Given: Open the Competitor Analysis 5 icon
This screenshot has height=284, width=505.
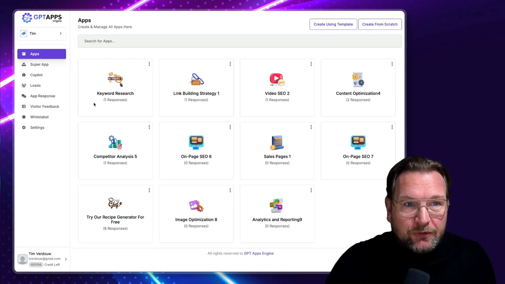Looking at the screenshot, I should [x=115, y=143].
